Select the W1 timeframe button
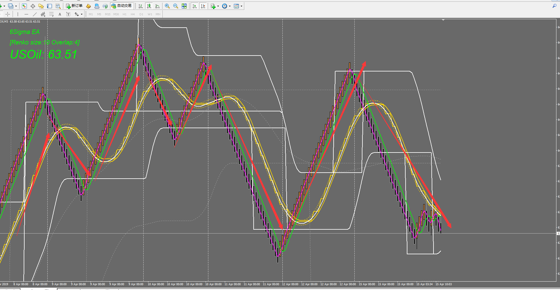This screenshot has height=290, width=560. click(x=150, y=14)
